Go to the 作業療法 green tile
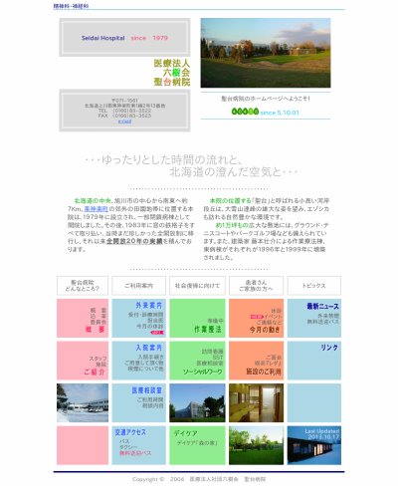The height and width of the screenshot is (498, 398). pyautogui.click(x=197, y=318)
